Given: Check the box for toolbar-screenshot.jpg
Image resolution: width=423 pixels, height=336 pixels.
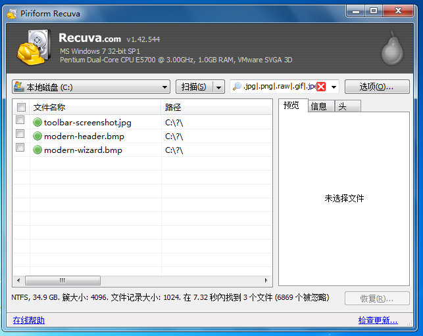Looking at the screenshot, I should 20,120.
